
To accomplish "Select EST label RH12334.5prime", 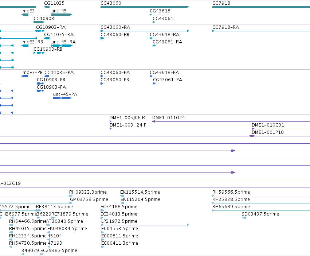I will (28, 236).
